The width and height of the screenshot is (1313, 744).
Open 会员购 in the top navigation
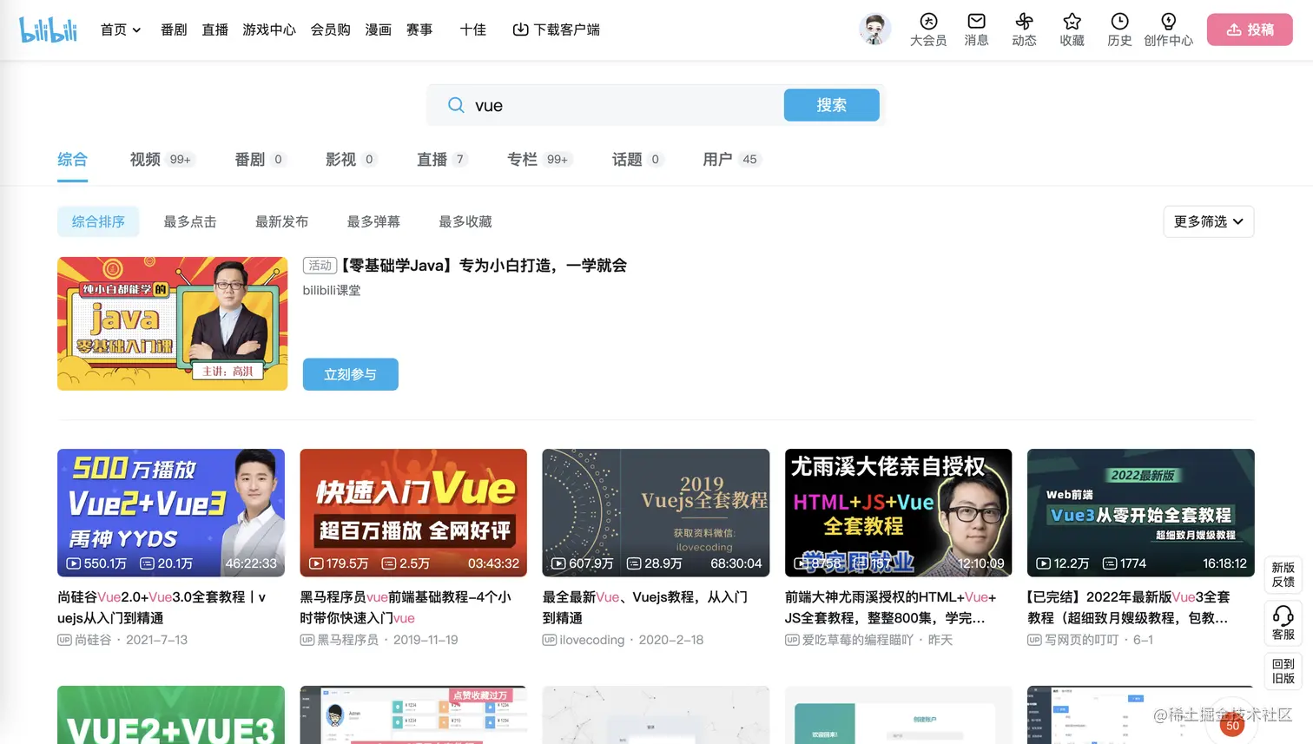pyautogui.click(x=331, y=30)
